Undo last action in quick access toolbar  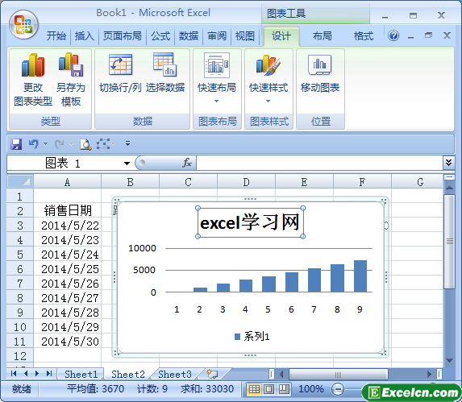(x=34, y=144)
